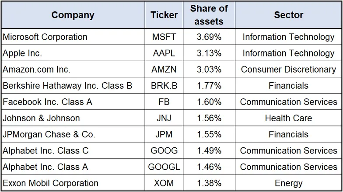Select the 3.13% share value
Viewport: 343px width, 192px height.
click(209, 53)
